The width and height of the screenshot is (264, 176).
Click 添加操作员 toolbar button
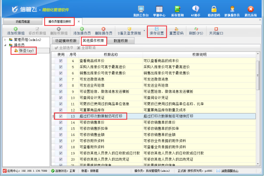(82, 31)
